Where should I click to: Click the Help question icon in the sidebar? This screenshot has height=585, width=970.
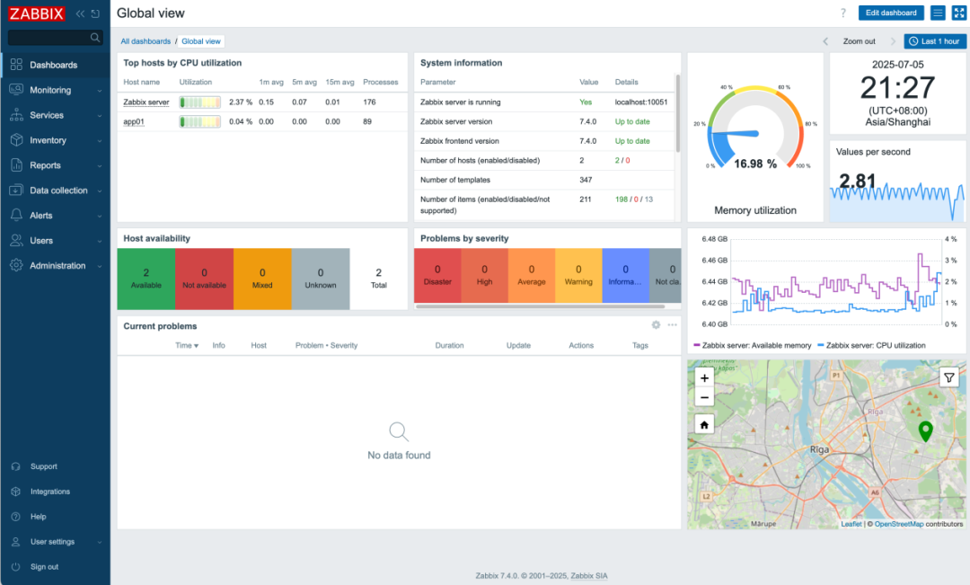[x=16, y=517]
